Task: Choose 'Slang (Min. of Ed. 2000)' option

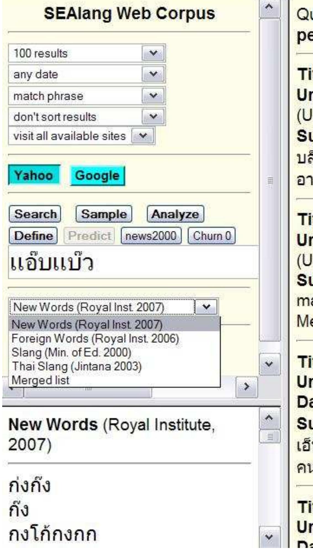Action: pos(71,352)
